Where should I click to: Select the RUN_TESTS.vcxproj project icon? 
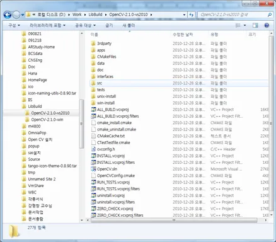pyautogui.click(x=93, y=182)
